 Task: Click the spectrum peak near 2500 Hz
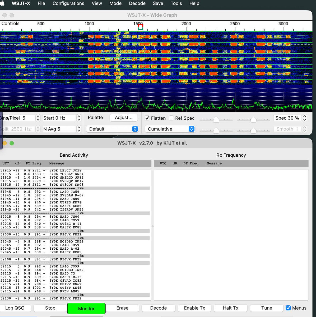tap(233, 102)
